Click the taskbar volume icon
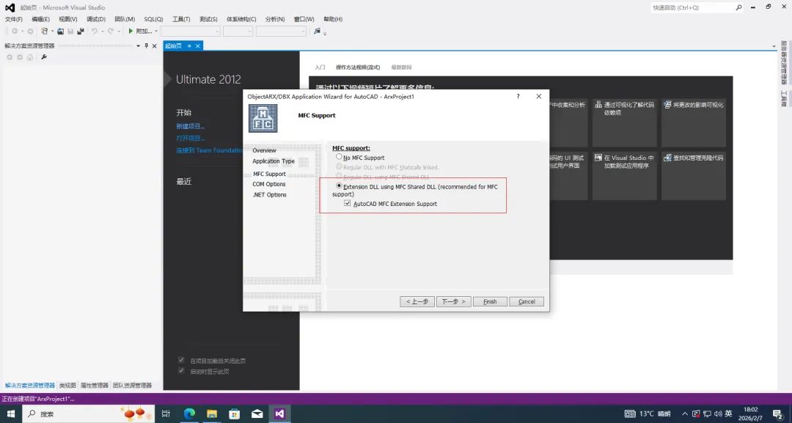Screen dimensions: 792x423 click(718, 414)
